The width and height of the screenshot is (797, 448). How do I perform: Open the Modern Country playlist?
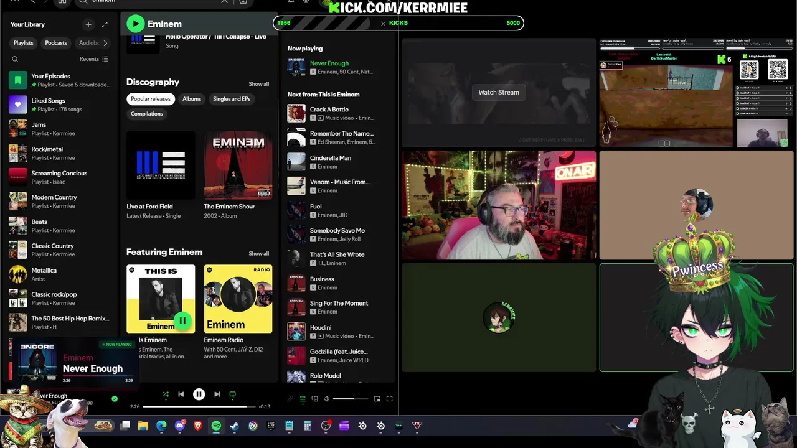coord(60,202)
